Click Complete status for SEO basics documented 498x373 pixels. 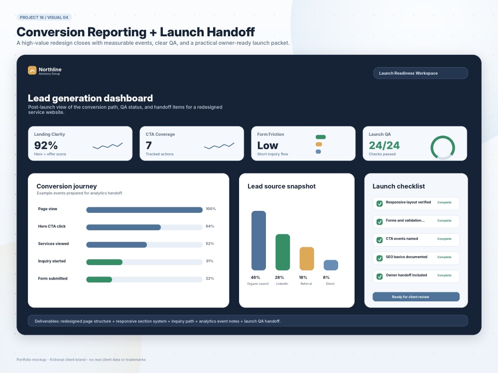(444, 257)
